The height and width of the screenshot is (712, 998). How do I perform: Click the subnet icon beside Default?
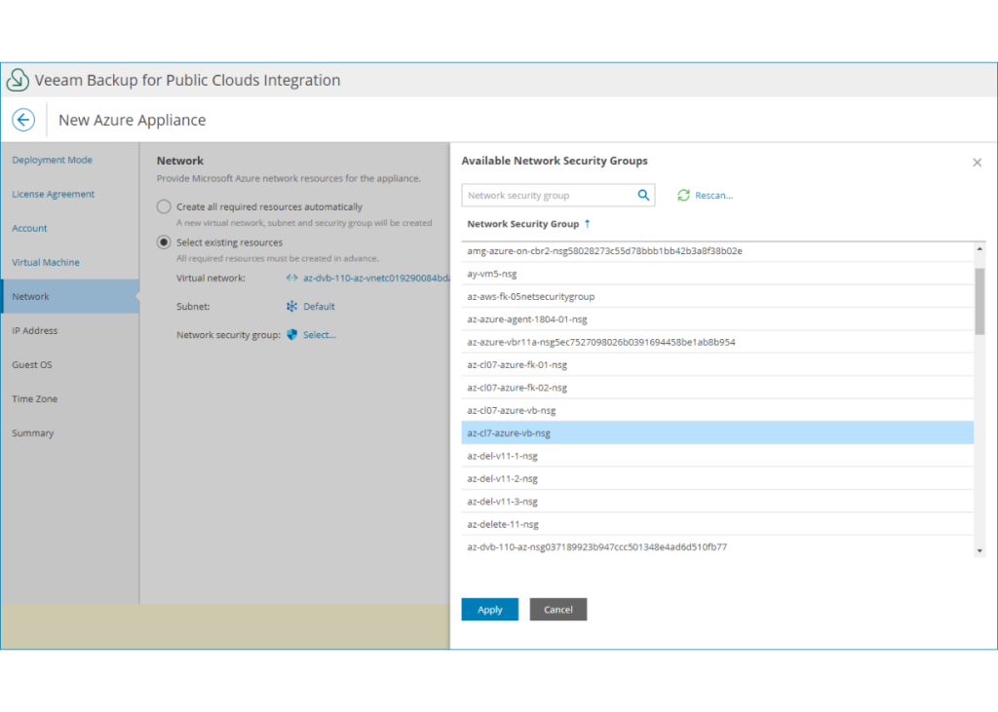291,307
